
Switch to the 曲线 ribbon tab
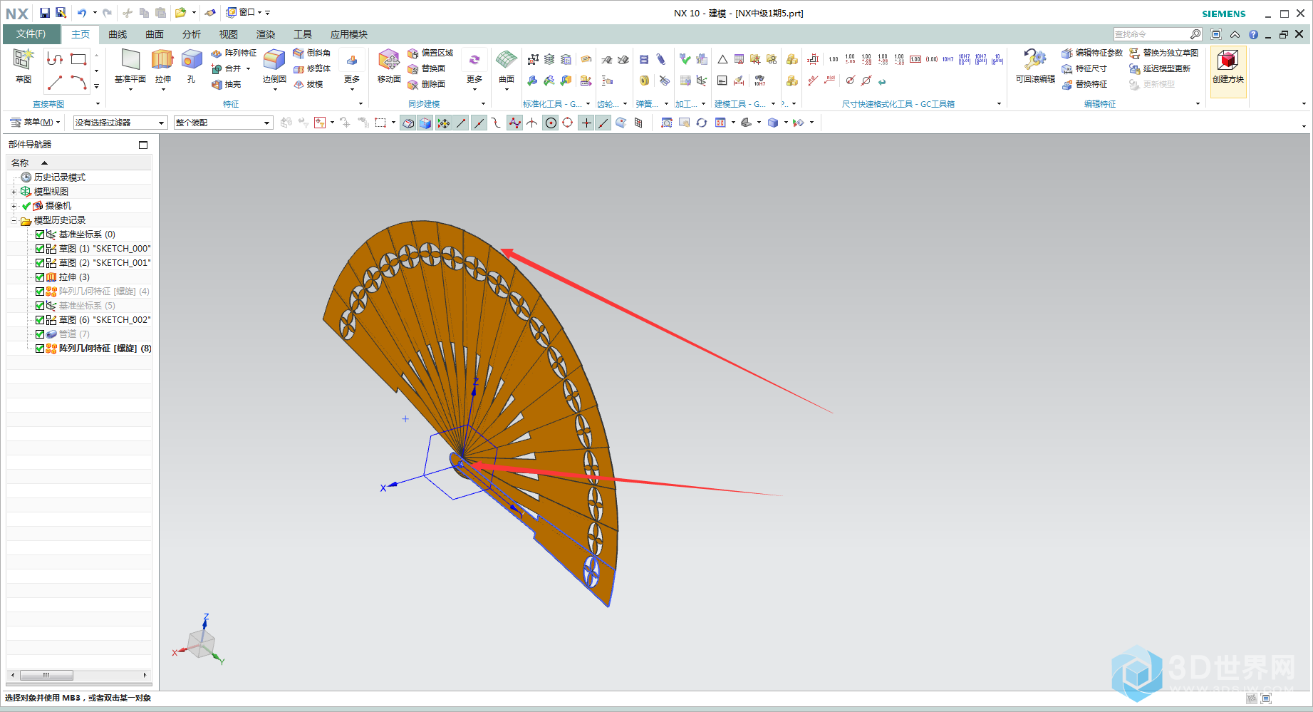tap(118, 34)
